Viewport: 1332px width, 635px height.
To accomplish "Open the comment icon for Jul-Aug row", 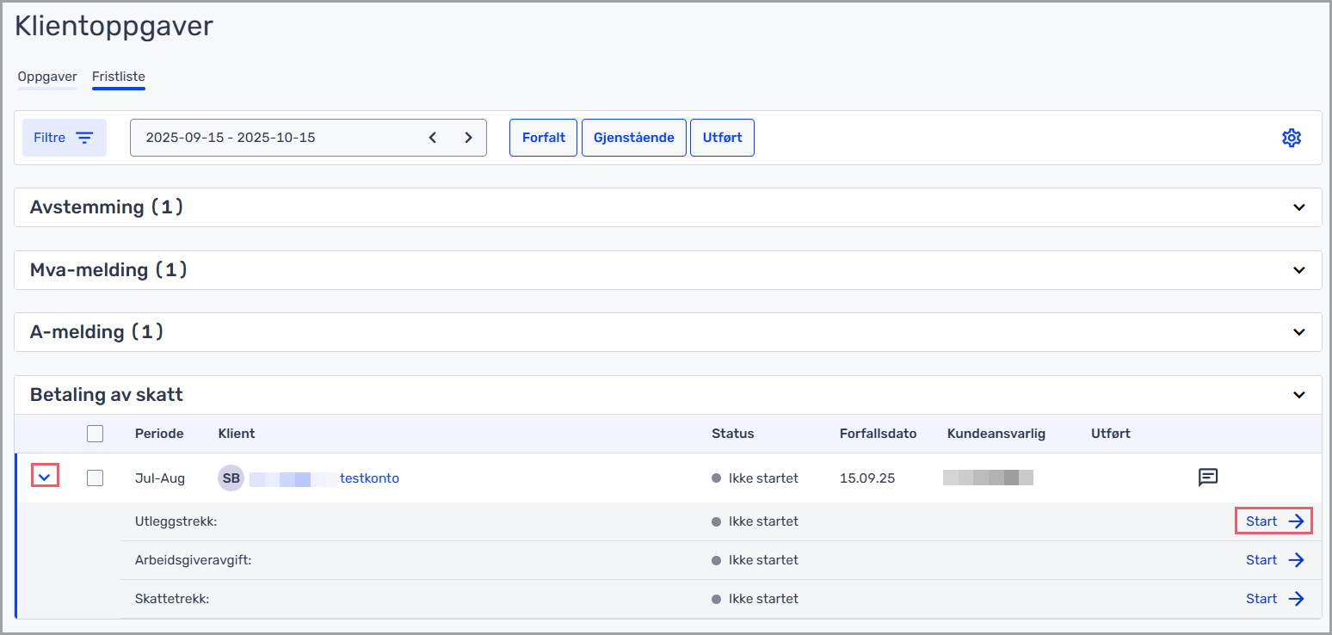I will pyautogui.click(x=1208, y=478).
